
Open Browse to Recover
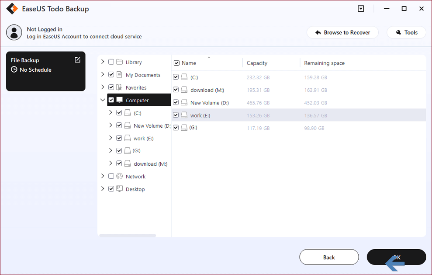342,32
